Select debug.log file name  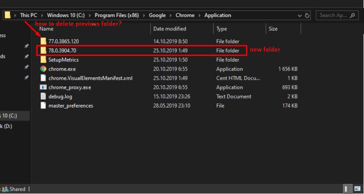pos(61,97)
